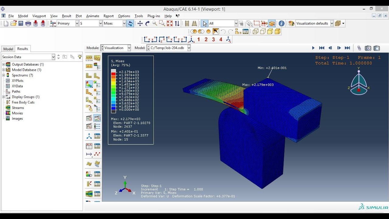Screen dimensions: 389x219
Task: Toggle the highlighted hammer icon in display group toolbar
Action: click(216, 31)
